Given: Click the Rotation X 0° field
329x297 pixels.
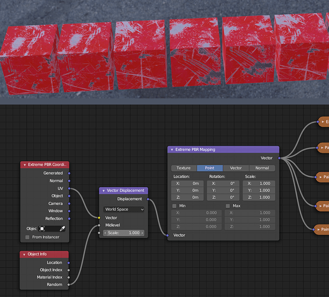Looking at the screenshot, I should coord(223,184).
